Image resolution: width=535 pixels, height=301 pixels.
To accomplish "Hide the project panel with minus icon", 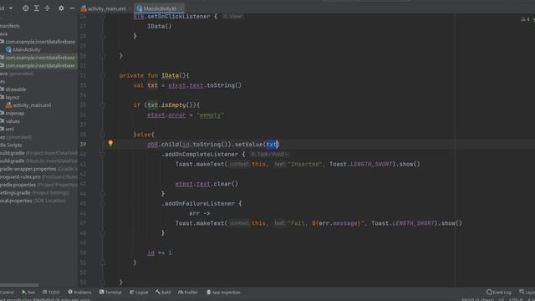I will 72,8.
